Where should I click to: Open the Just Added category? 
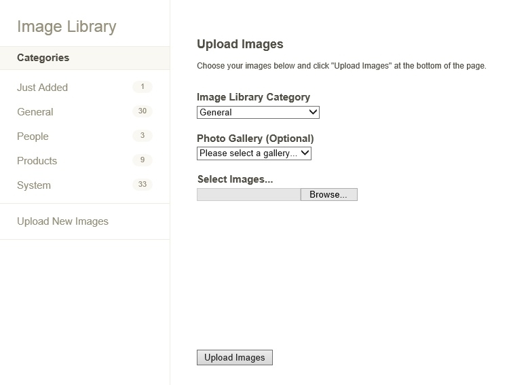42,88
